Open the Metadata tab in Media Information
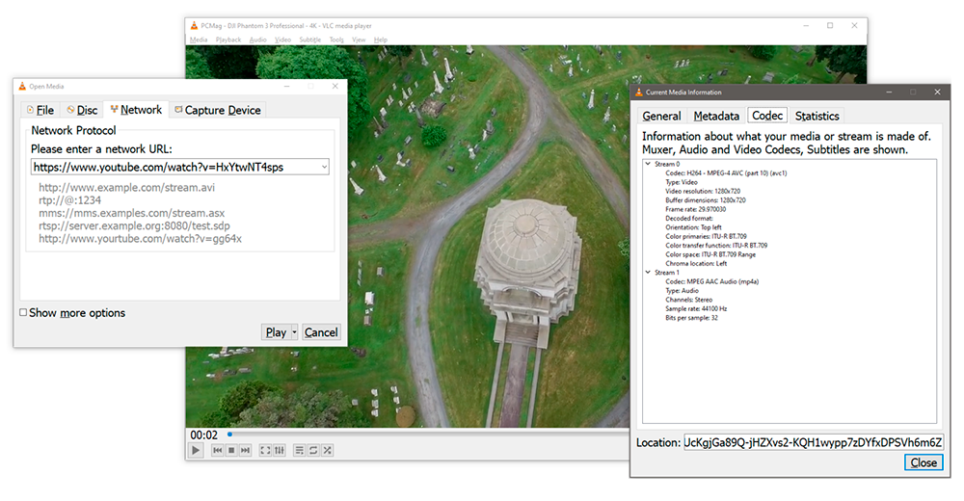 (716, 117)
